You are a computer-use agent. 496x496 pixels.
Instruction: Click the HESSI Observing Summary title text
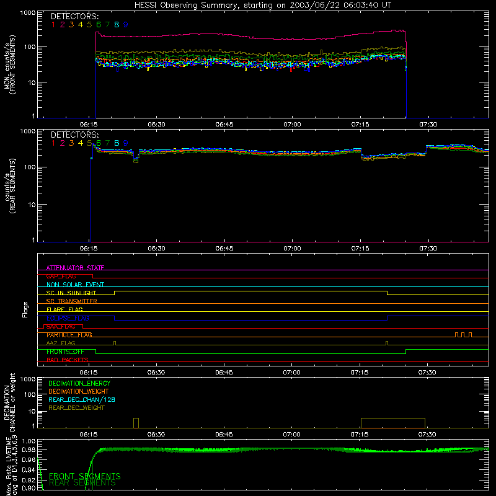pos(262,6)
